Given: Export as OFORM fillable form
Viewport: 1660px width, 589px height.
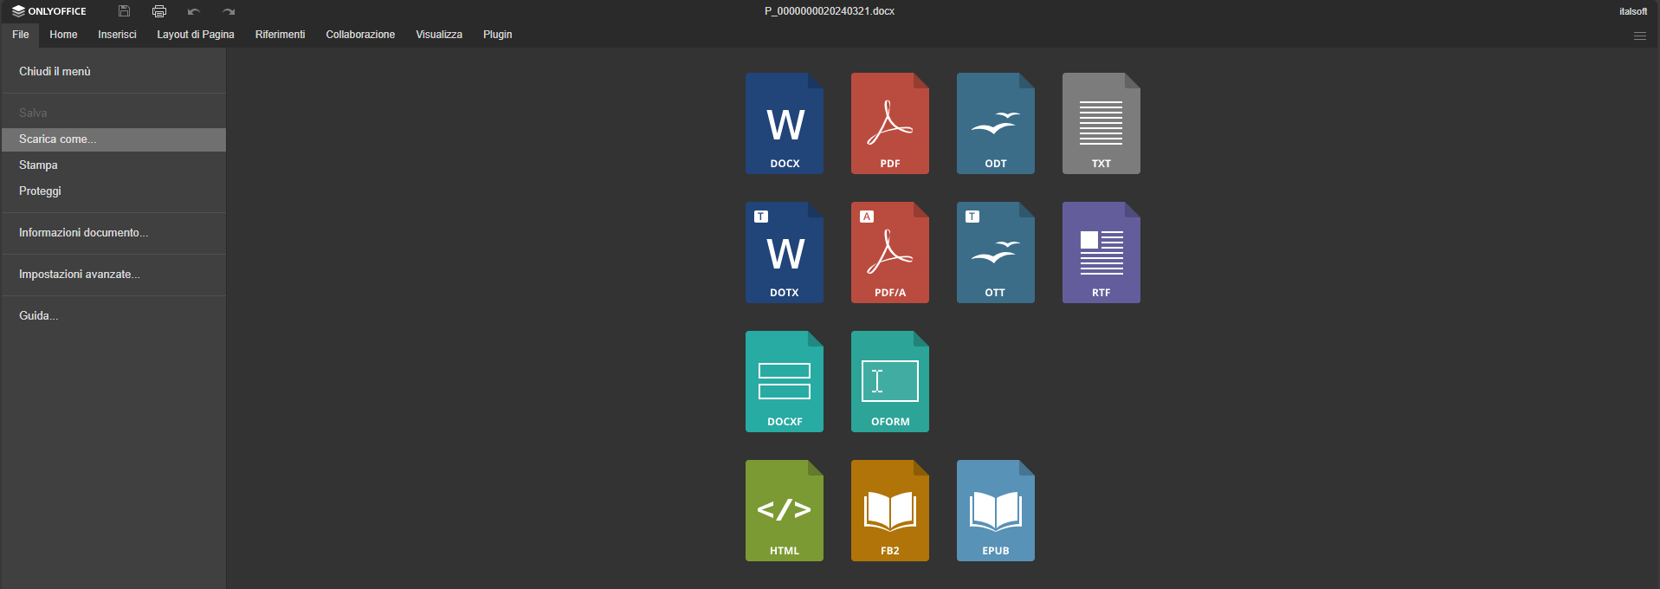Looking at the screenshot, I should [x=889, y=382].
